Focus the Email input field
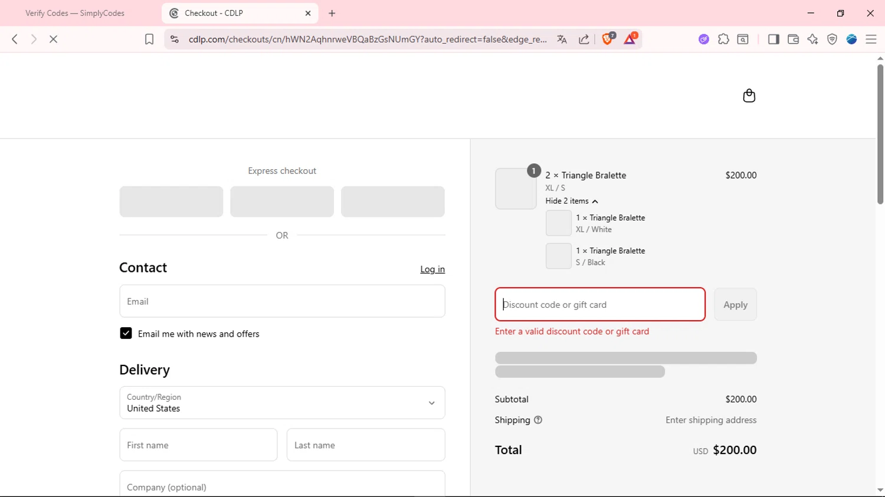Screen dimensions: 885x497 pyautogui.click(x=282, y=301)
